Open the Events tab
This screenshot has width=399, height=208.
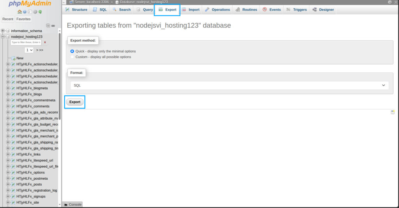coord(272,10)
